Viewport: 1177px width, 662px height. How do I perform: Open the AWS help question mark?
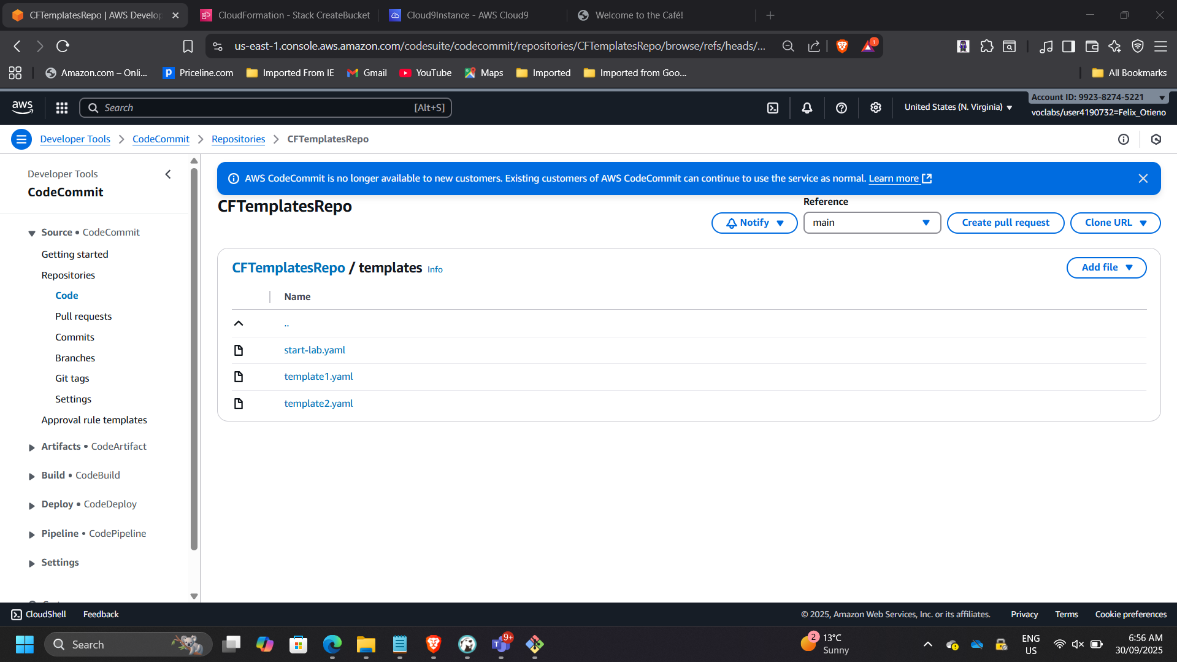tap(841, 107)
